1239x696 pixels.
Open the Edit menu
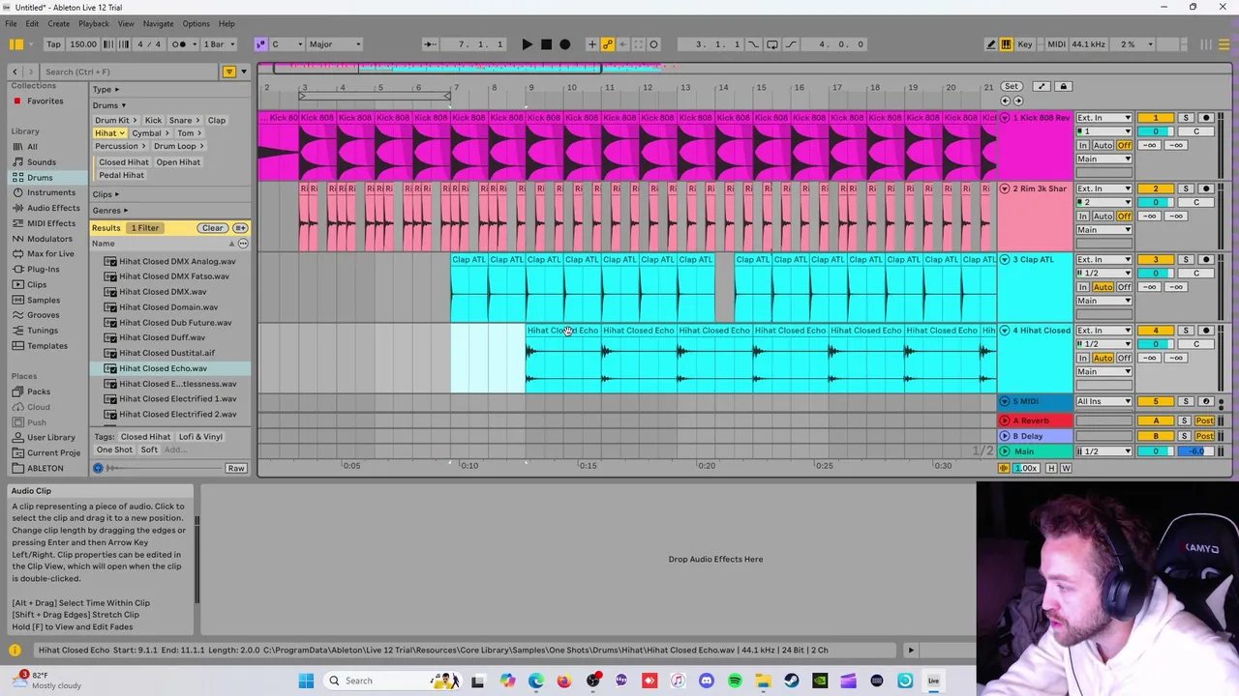tap(32, 23)
